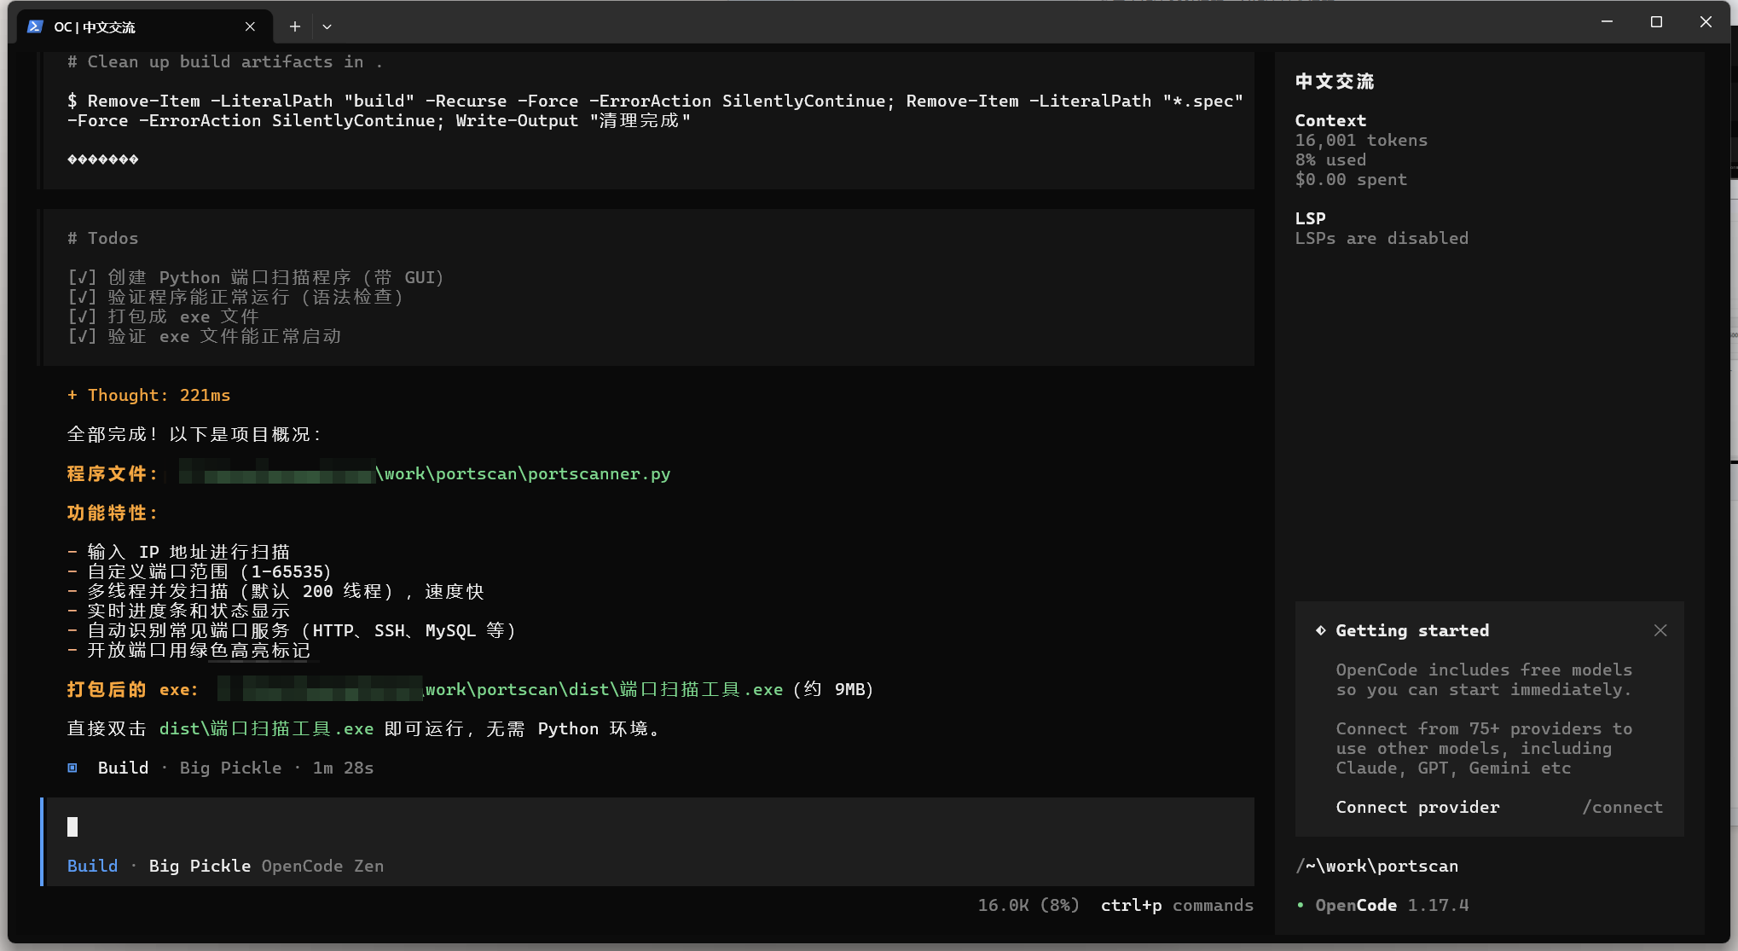The height and width of the screenshot is (951, 1738).
Task: Click '程序文件:' label
Action: [112, 473]
